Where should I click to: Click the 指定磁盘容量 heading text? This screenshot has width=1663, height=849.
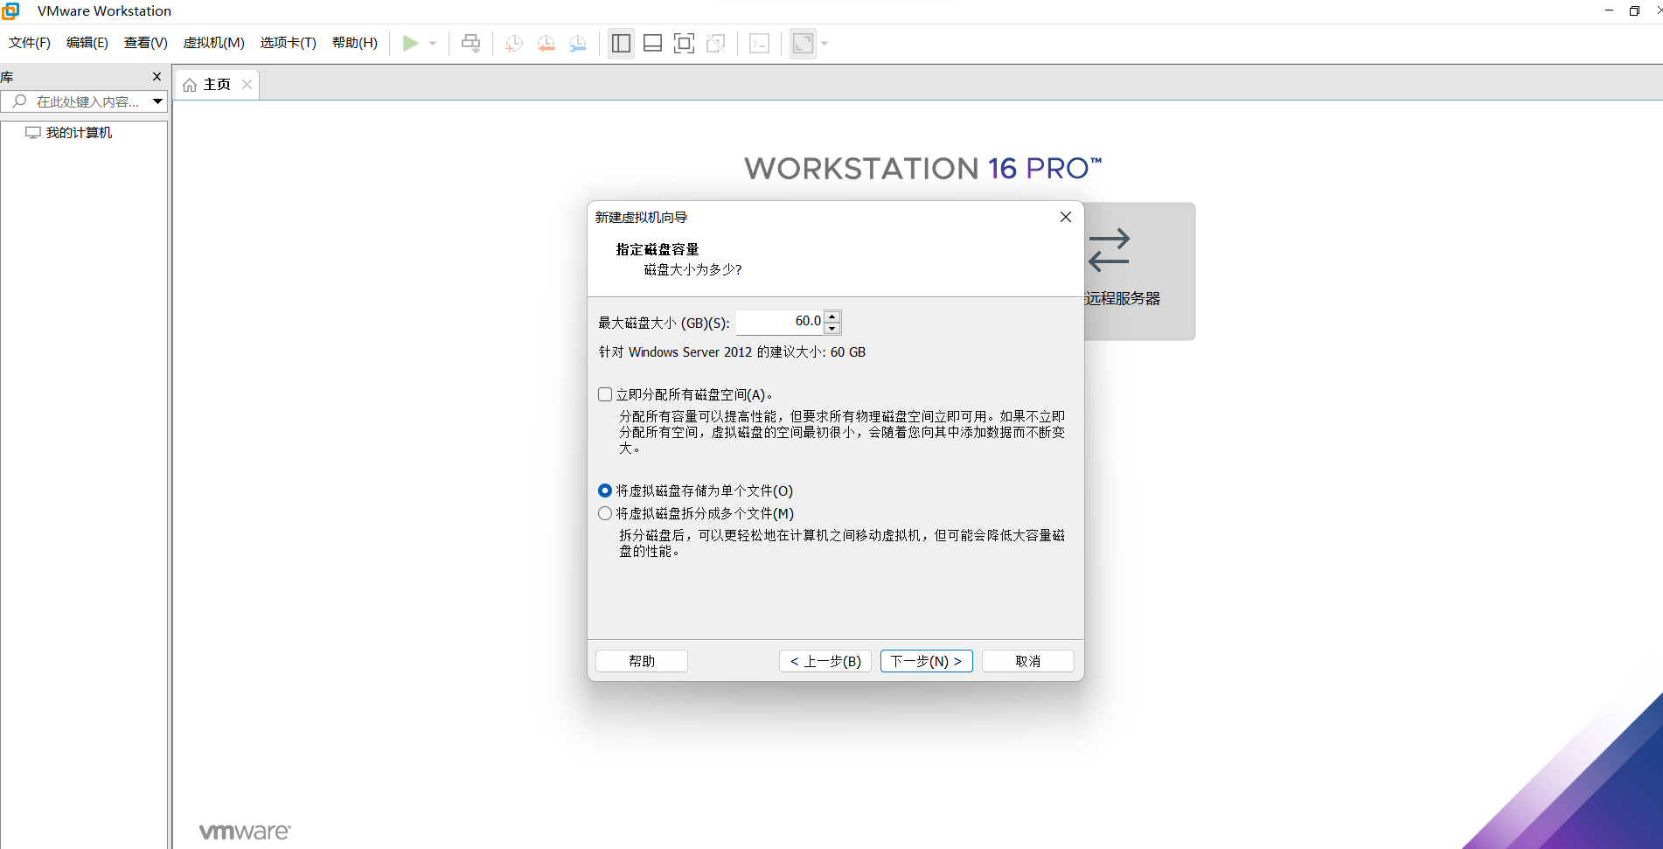point(658,250)
